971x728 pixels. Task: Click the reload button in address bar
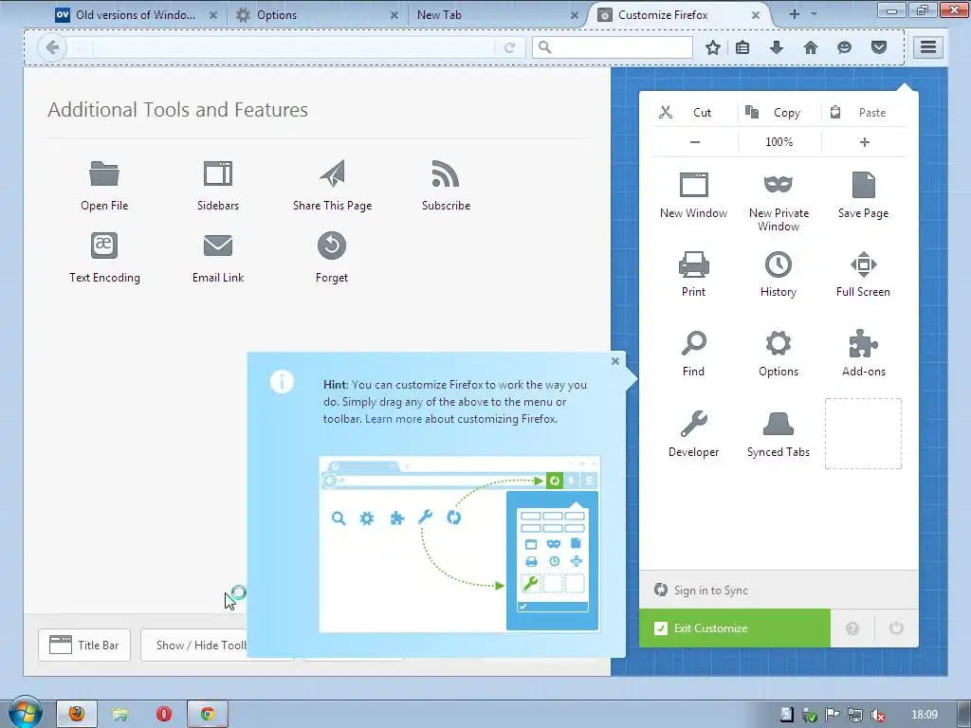pos(509,47)
